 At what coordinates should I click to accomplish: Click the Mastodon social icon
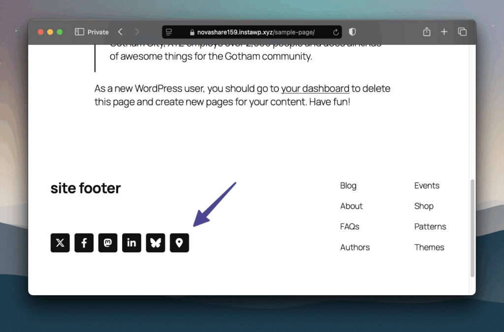coord(108,243)
